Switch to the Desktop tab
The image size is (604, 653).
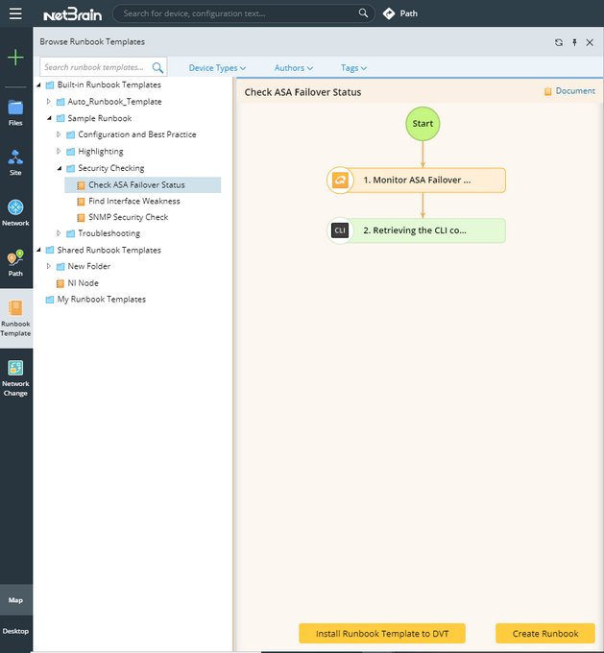click(15, 631)
